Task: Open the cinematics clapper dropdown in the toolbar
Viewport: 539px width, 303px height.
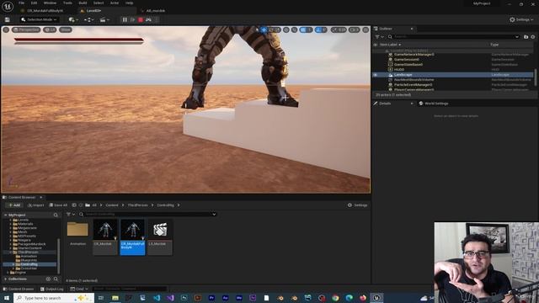Action: pos(104,20)
